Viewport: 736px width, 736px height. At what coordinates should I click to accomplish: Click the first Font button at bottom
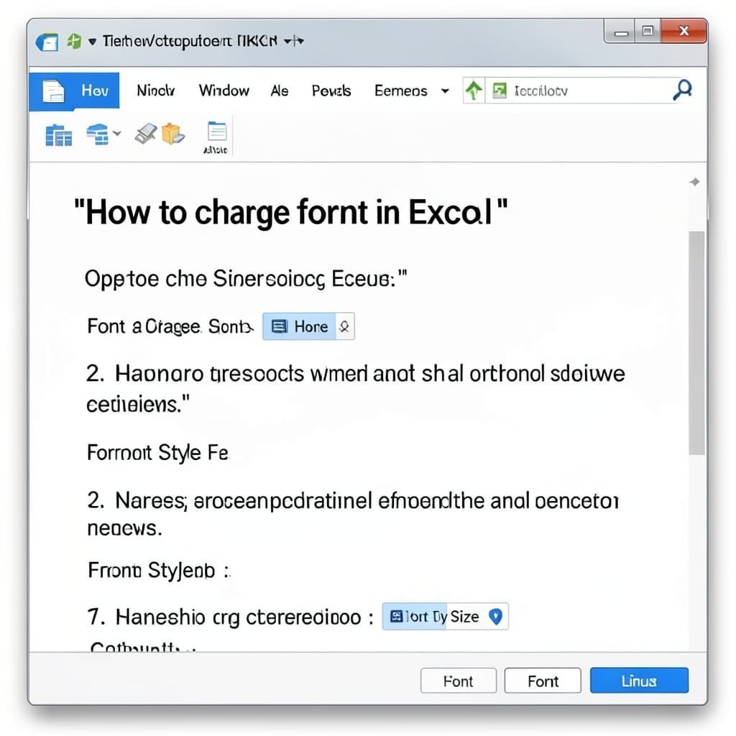pyautogui.click(x=458, y=681)
